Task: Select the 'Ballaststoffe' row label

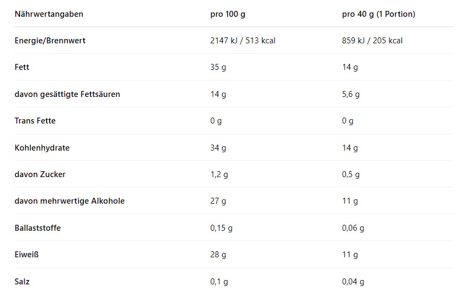Action: pos(37,228)
